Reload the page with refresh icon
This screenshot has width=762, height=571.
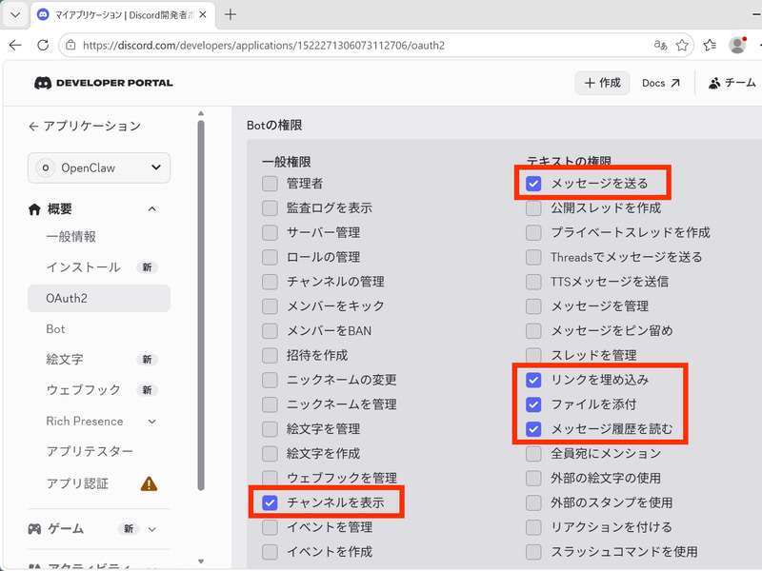pyautogui.click(x=43, y=45)
